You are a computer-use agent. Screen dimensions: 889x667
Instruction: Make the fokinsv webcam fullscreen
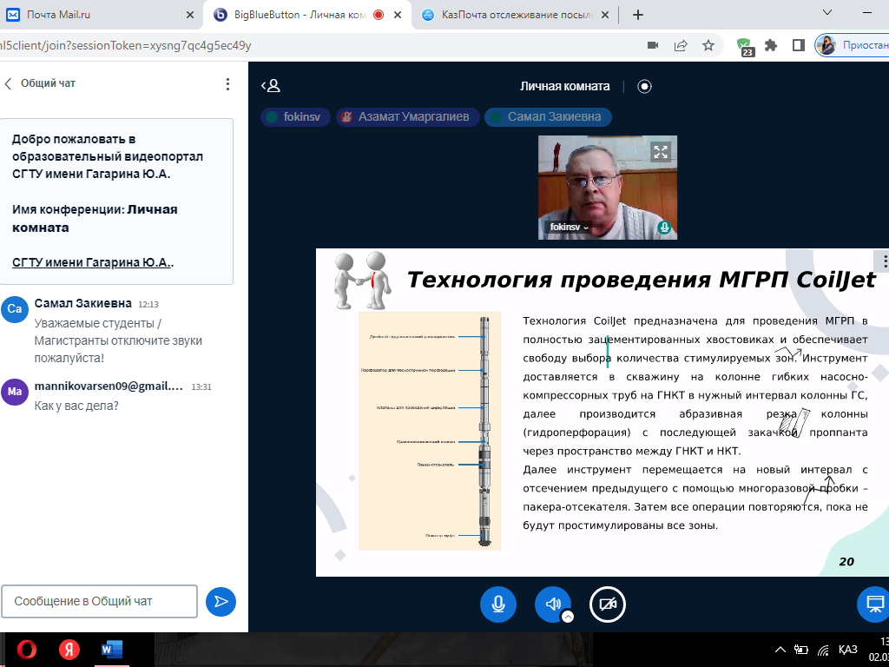coord(661,152)
